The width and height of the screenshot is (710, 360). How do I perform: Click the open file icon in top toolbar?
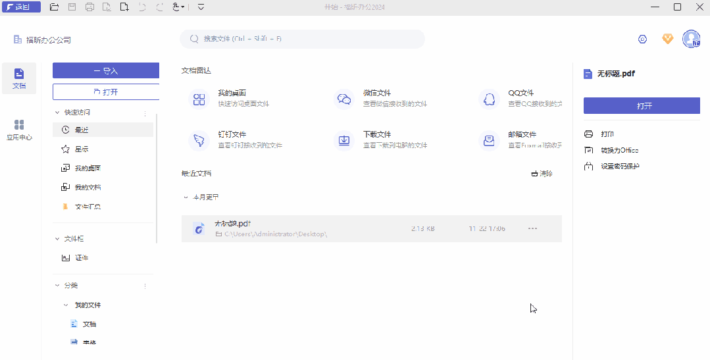coord(54,7)
